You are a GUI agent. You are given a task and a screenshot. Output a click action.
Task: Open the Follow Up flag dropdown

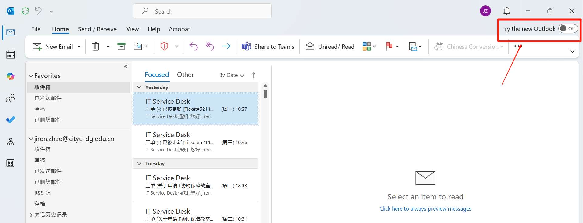[x=392, y=46]
